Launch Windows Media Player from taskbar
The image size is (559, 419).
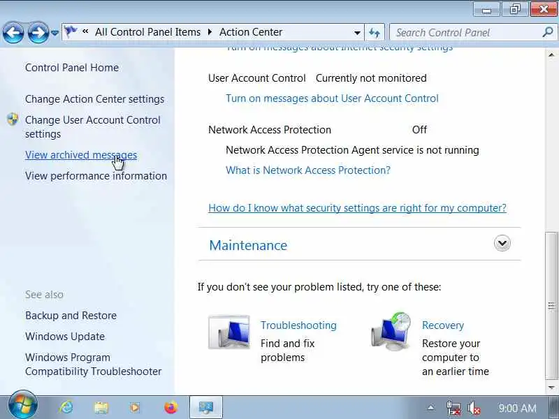(x=135, y=407)
